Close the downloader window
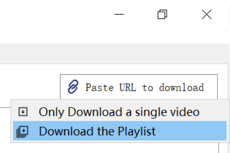This screenshot has width=230, height=153. [207, 15]
